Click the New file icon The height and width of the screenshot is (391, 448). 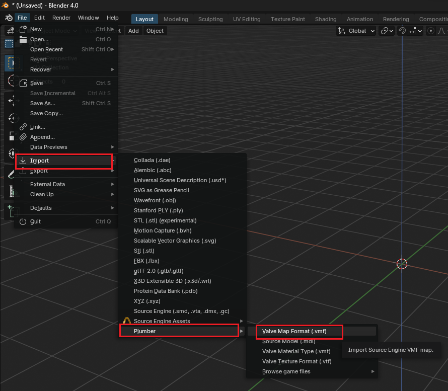pyautogui.click(x=23, y=29)
